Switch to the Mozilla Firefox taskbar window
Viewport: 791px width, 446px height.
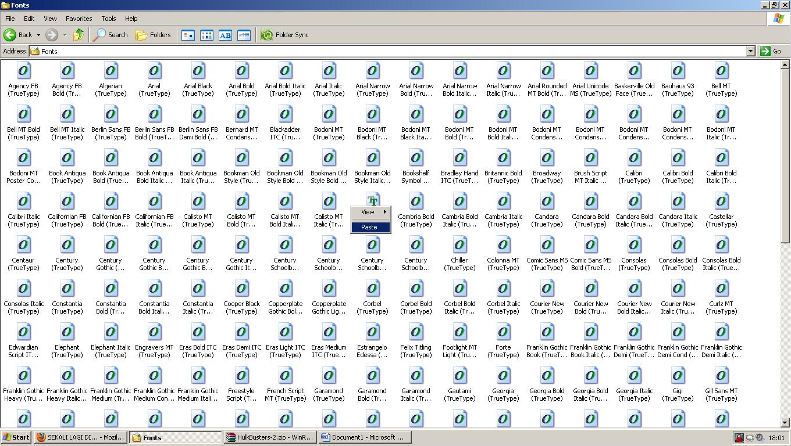(80, 437)
